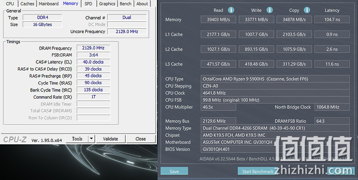Click the L3 Cache Copy value 311.29 GB/s

tap(294, 64)
